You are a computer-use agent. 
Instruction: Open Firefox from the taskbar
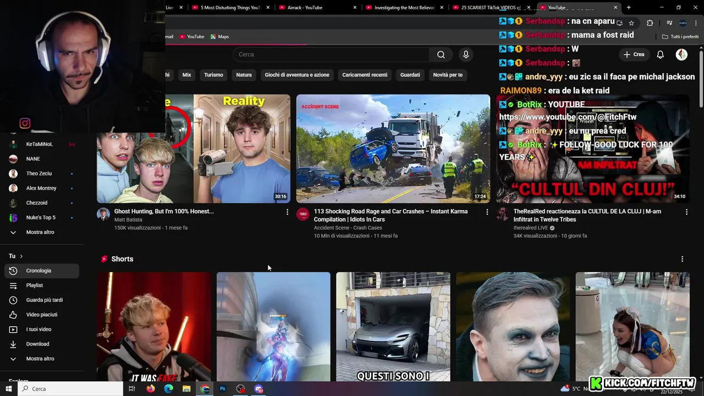coord(150,389)
